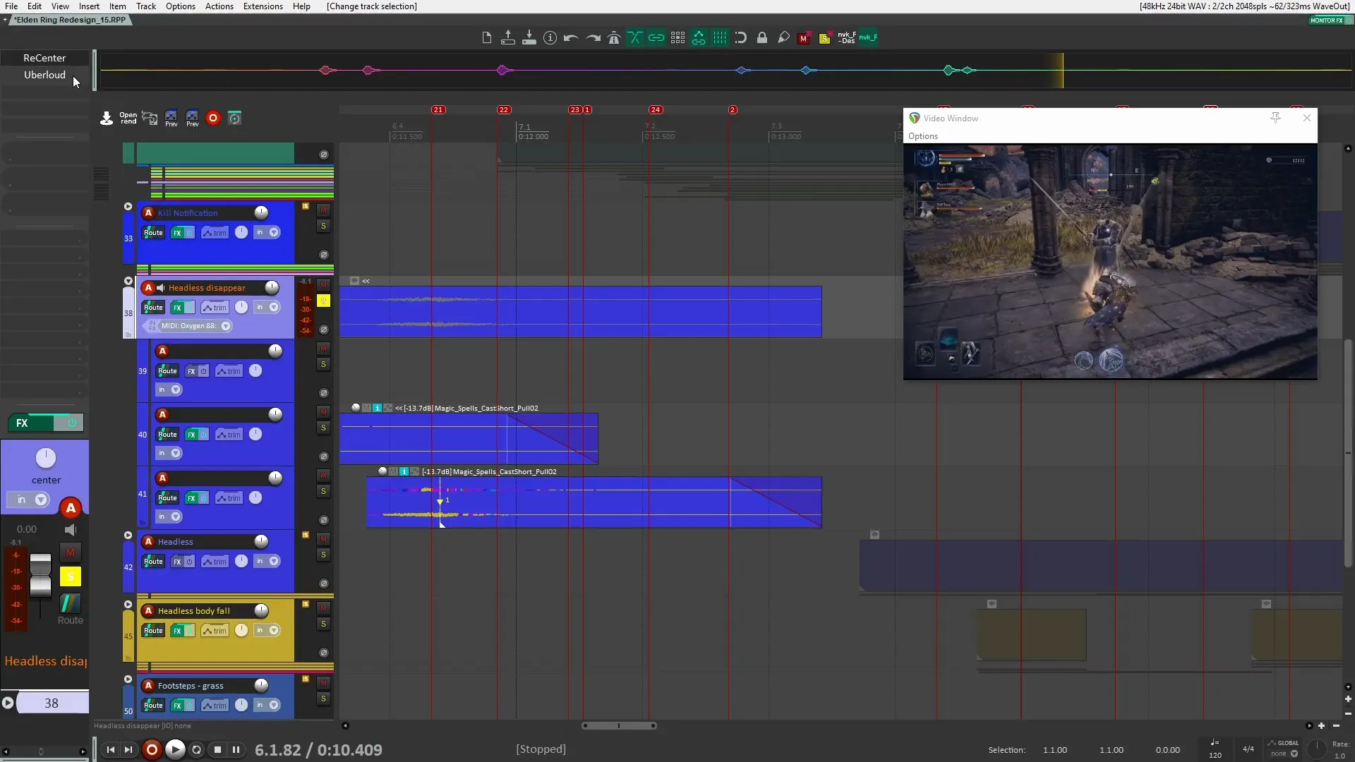Collapse the Headless disappear folder track
Image resolution: width=1355 pixels, height=762 pixels.
(x=128, y=281)
